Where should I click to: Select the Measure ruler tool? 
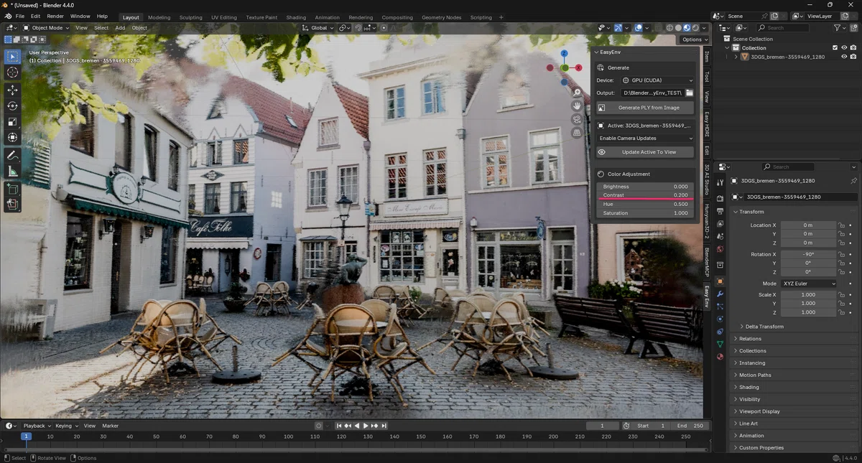(x=12, y=171)
